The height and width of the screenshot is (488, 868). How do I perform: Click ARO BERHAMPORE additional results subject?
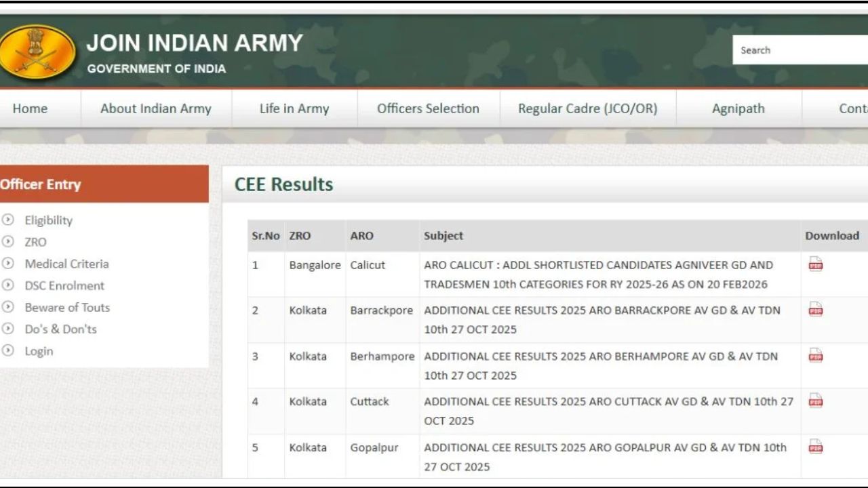[x=601, y=366]
